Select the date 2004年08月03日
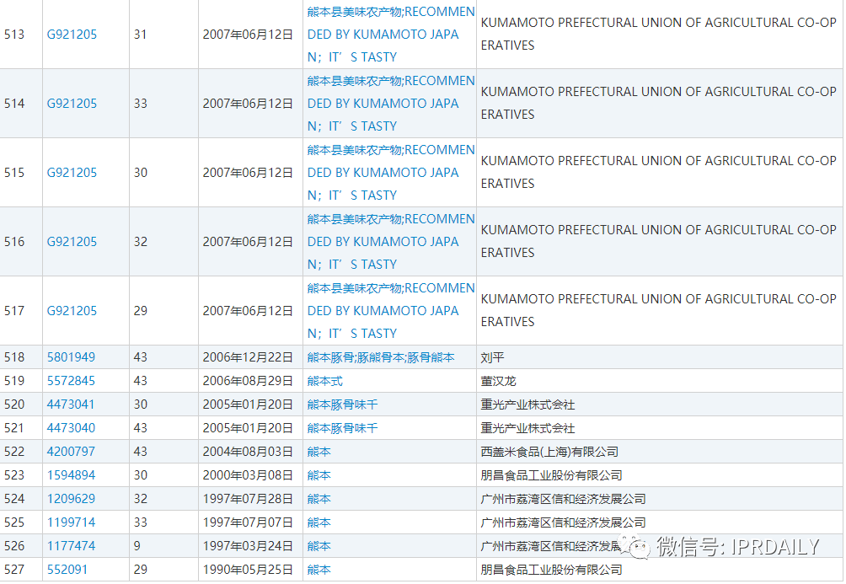 (x=248, y=452)
